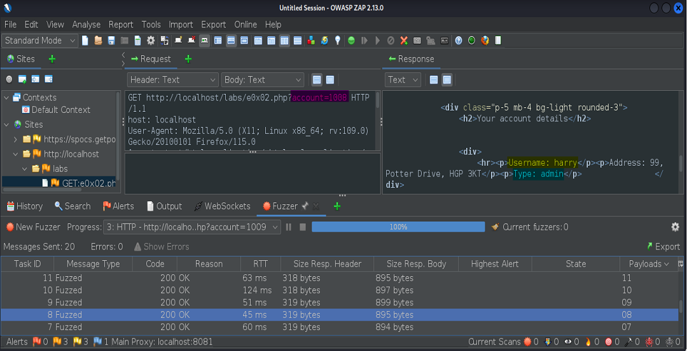Image resolution: width=687 pixels, height=351 pixels.
Task: Add a new tab next to Request
Action: [188, 59]
